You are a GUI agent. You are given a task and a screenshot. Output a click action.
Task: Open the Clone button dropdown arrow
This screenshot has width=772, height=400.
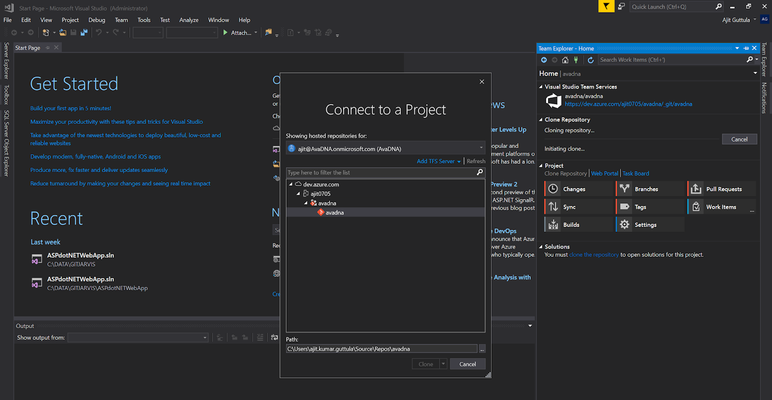[443, 364]
